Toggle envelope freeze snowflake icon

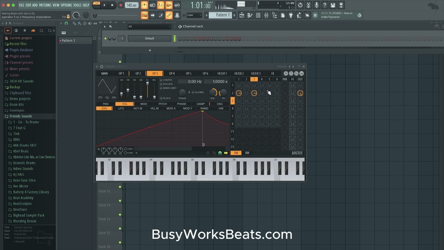(208, 153)
